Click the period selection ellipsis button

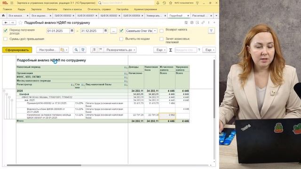[x=113, y=31]
